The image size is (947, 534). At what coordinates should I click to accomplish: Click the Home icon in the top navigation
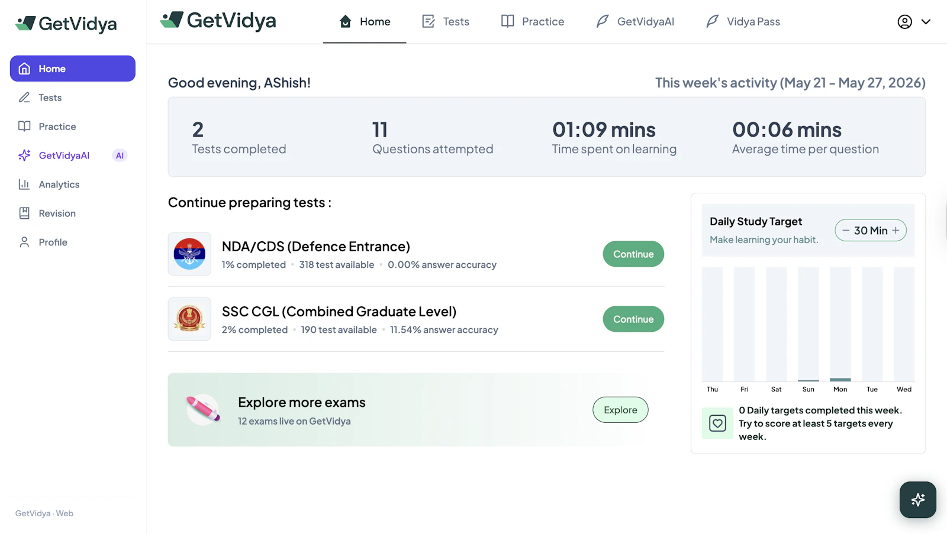click(x=346, y=22)
